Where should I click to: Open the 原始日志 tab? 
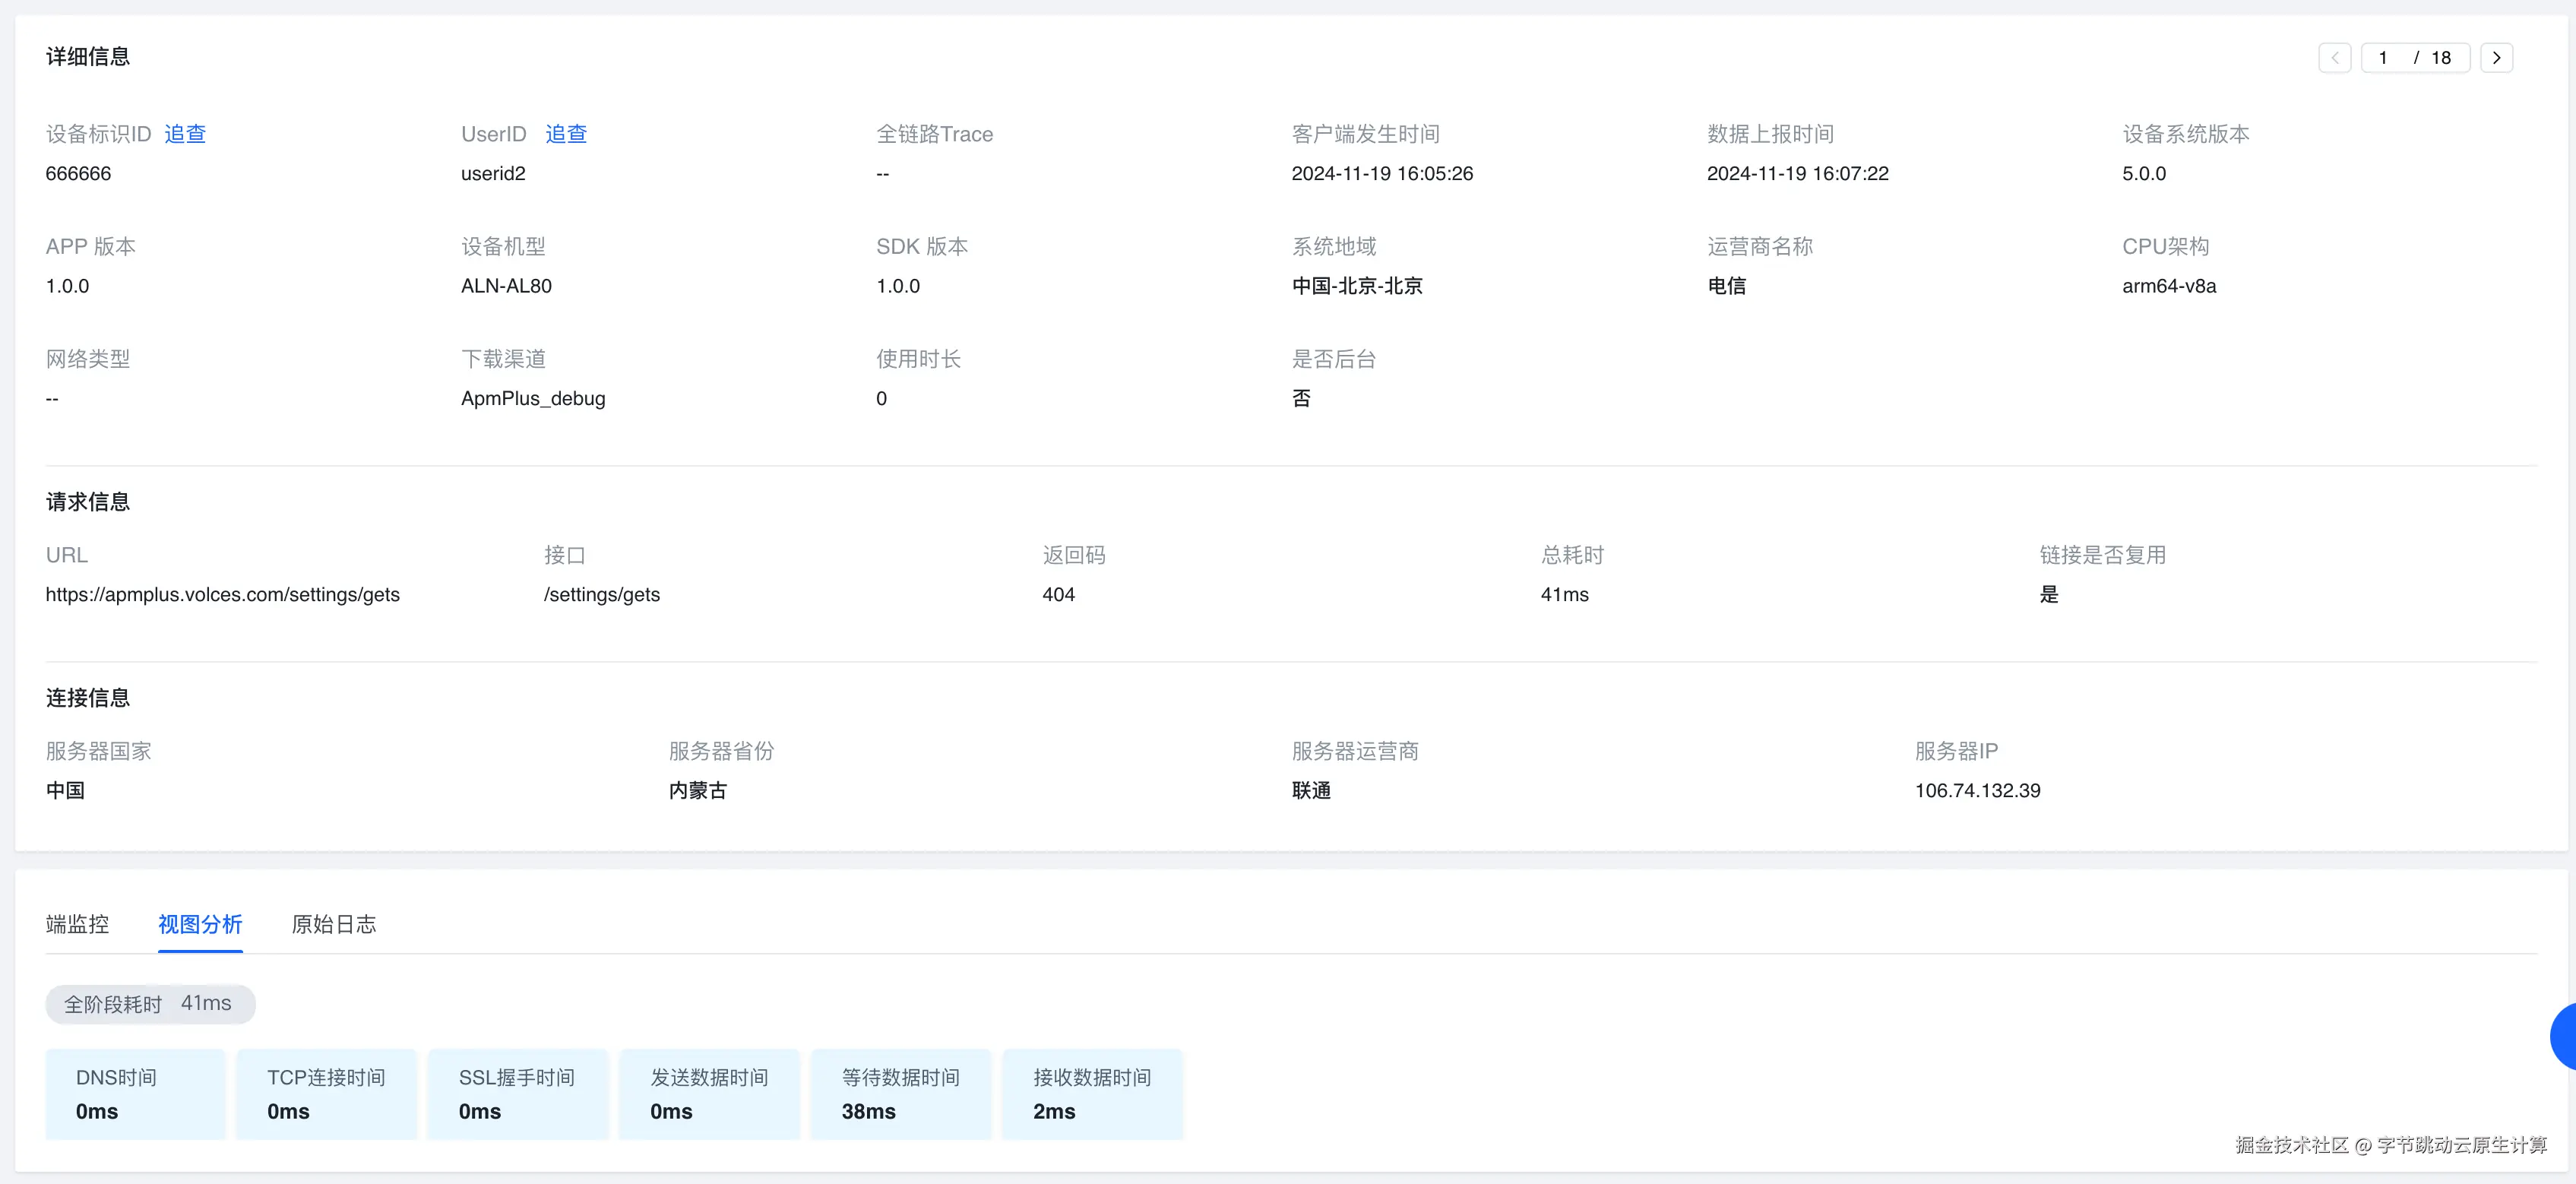pyautogui.click(x=333, y=924)
